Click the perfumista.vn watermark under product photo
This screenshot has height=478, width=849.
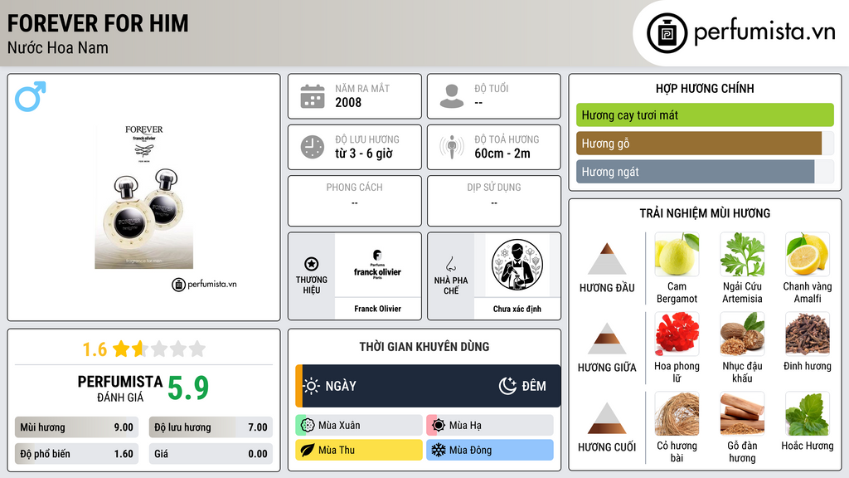(204, 284)
